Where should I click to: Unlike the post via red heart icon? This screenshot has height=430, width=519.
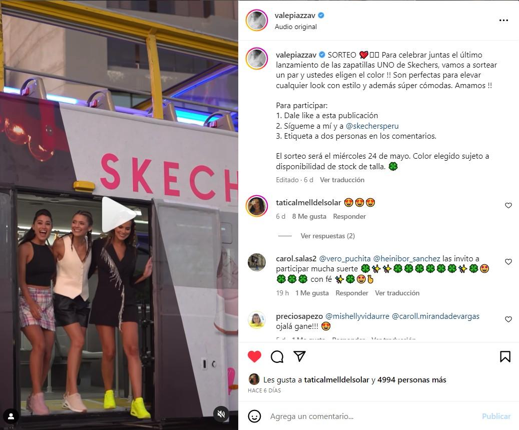[x=254, y=356]
